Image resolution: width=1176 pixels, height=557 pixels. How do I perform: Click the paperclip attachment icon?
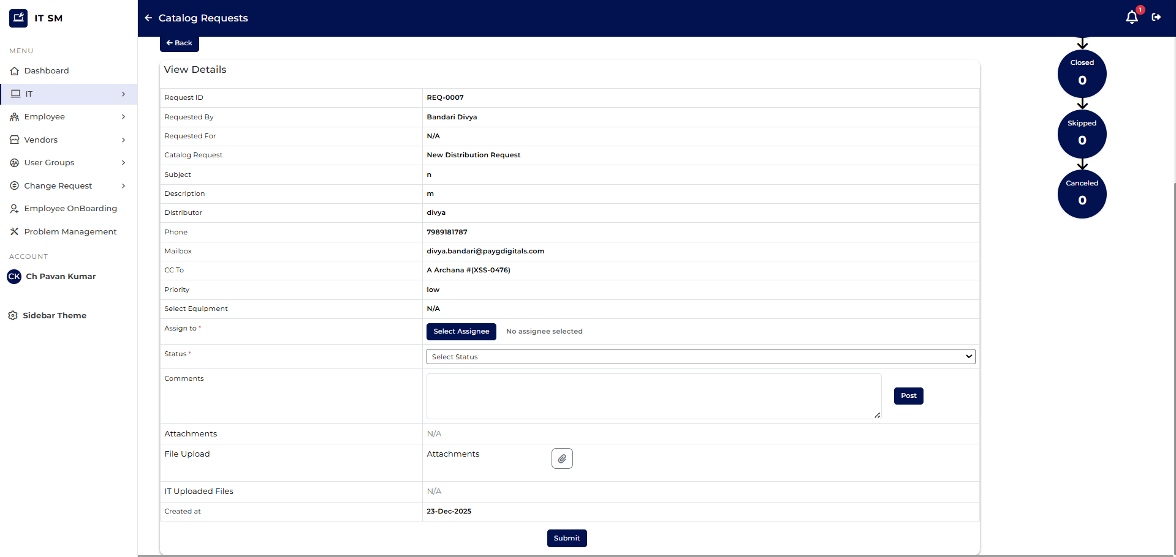point(562,458)
